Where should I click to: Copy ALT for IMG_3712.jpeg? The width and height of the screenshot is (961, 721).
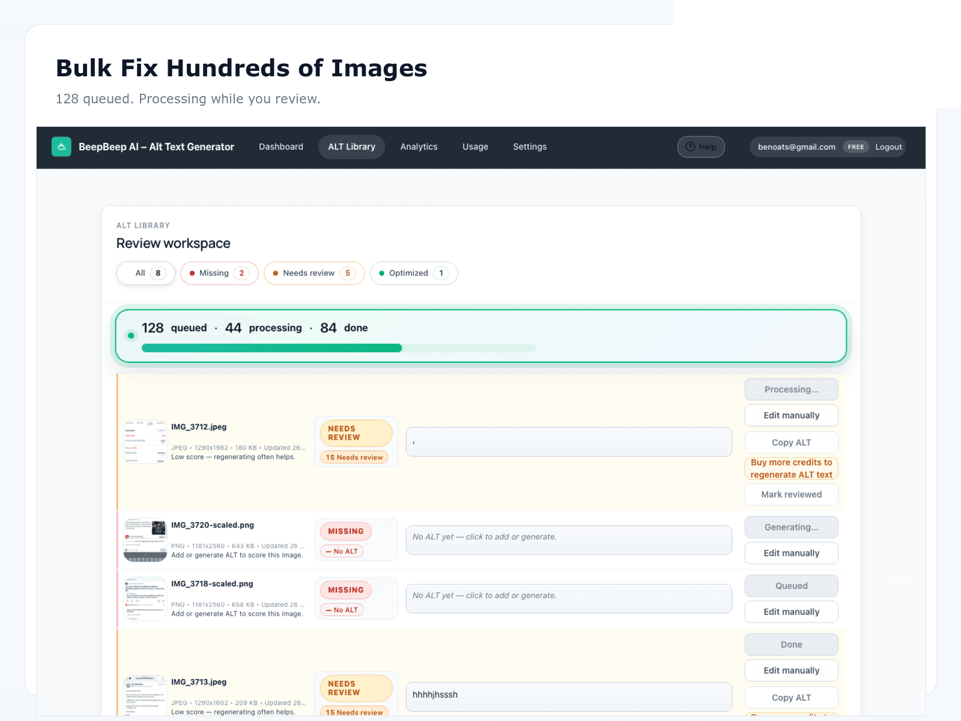[x=792, y=442]
